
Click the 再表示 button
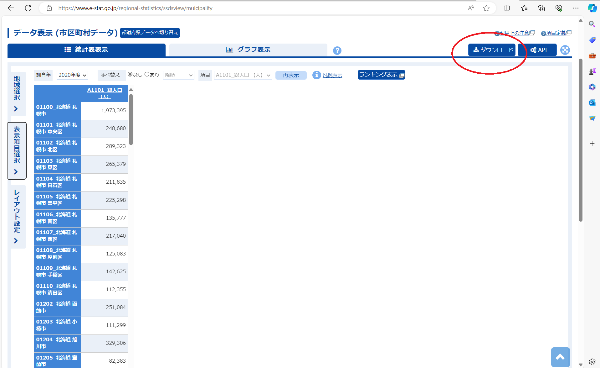[291, 75]
